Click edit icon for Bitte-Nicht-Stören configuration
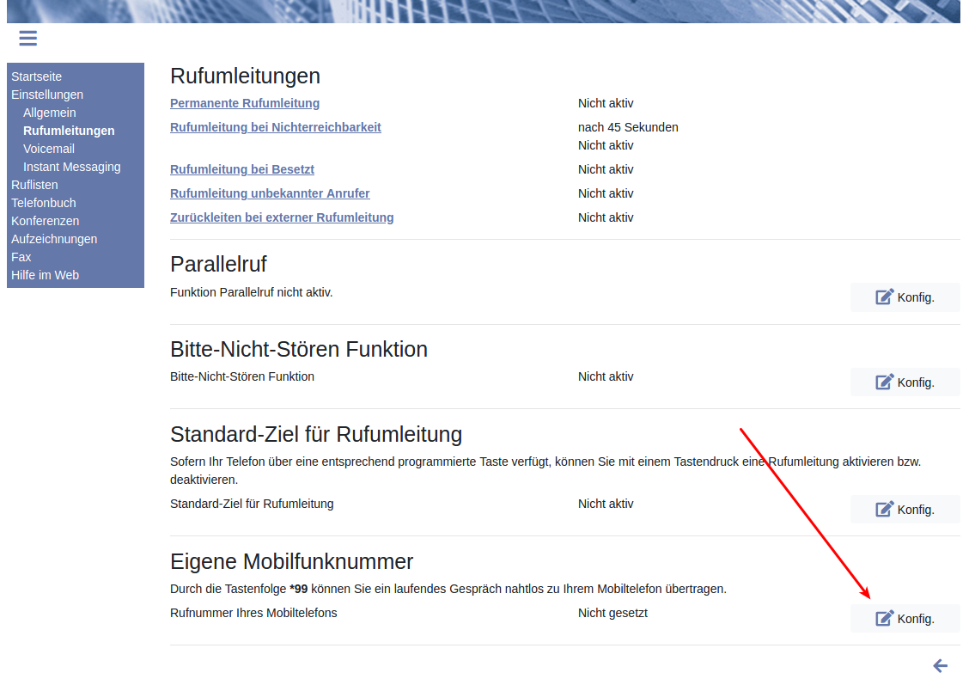This screenshot has height=685, width=975. click(885, 382)
